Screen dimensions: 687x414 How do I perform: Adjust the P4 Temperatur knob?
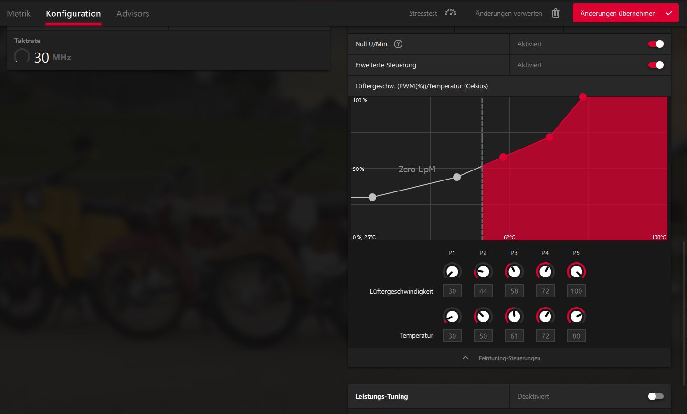point(545,316)
